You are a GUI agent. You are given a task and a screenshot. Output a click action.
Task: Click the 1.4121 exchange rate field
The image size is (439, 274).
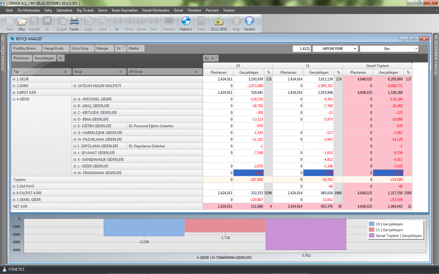[x=302, y=49]
